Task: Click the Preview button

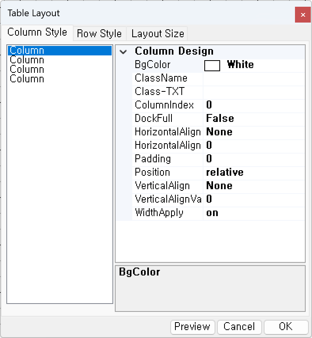Action: (x=192, y=327)
